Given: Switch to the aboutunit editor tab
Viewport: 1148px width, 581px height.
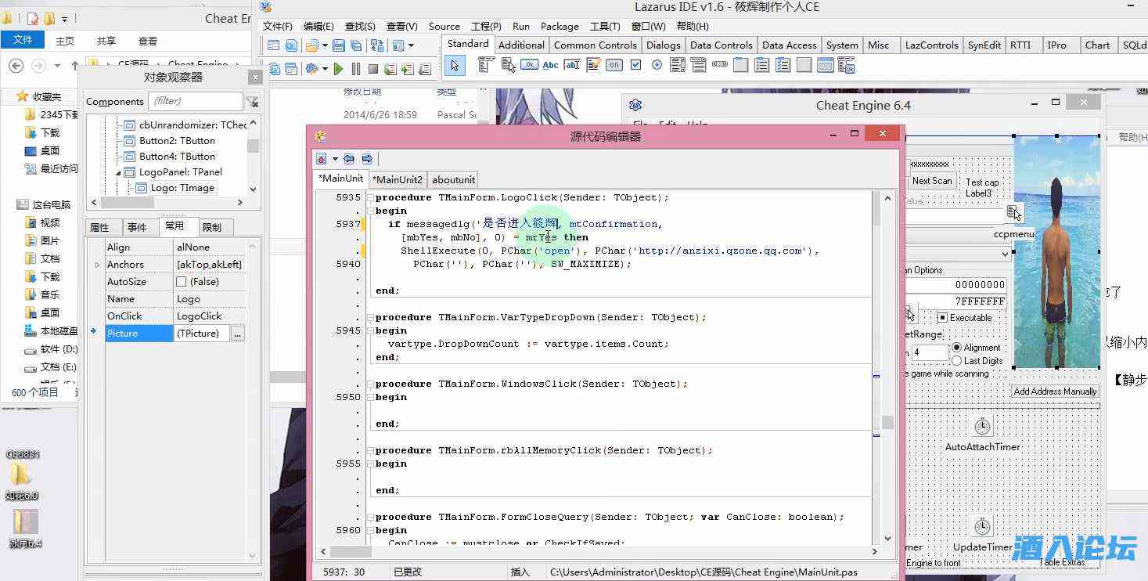Looking at the screenshot, I should 453,179.
